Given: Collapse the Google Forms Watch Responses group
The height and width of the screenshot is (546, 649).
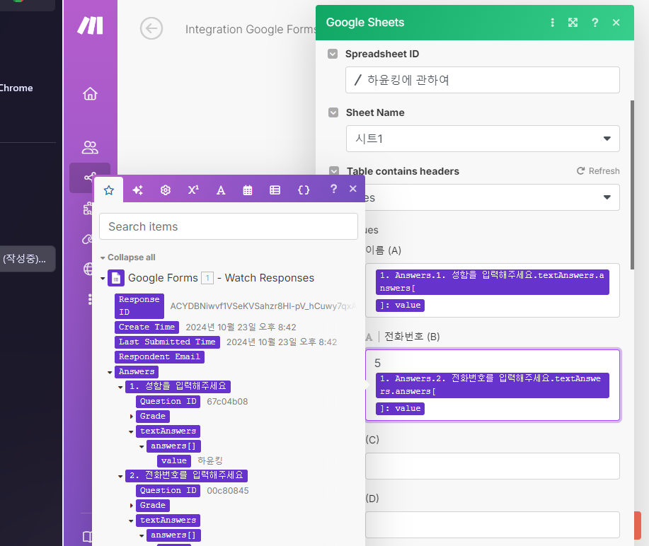Looking at the screenshot, I should pos(103,279).
